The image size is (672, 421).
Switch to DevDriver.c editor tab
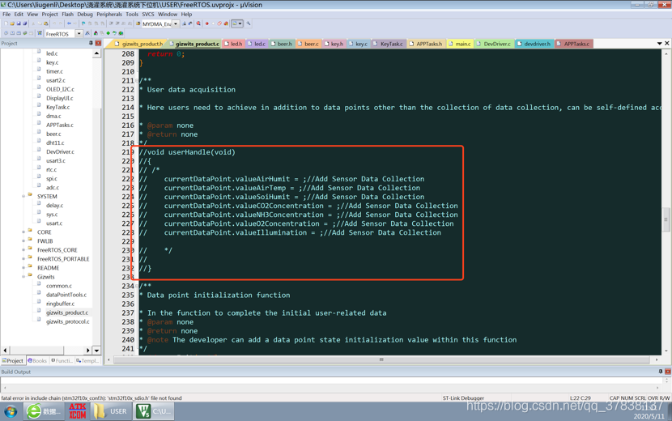point(494,44)
